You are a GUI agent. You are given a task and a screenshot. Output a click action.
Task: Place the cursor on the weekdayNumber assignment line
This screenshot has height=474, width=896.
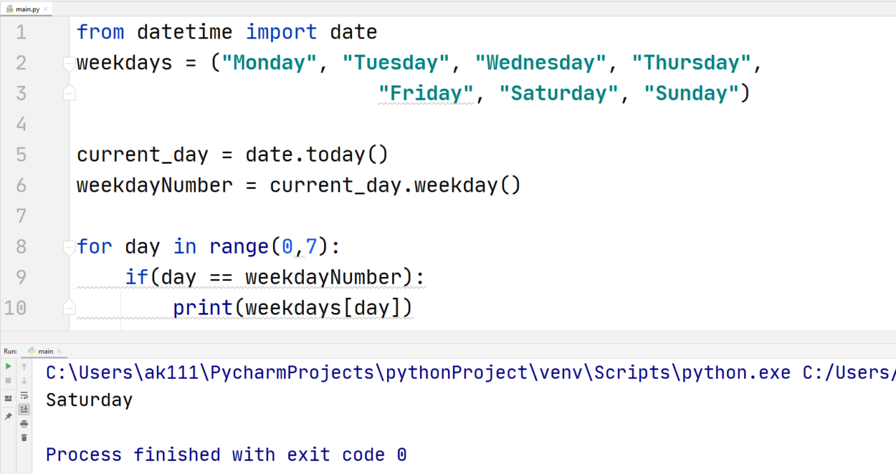pos(299,185)
